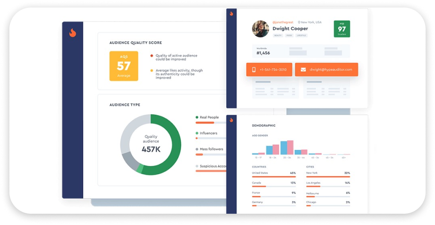435x225 pixels.
Task: Click the New York 32% progress bar
Action: (328, 177)
